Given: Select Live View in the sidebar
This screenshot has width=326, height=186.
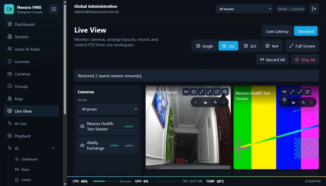Looking at the screenshot, I should coord(31,111).
